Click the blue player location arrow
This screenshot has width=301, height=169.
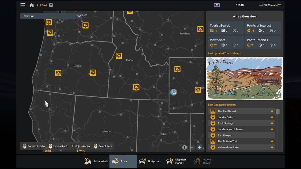[x=173, y=92]
